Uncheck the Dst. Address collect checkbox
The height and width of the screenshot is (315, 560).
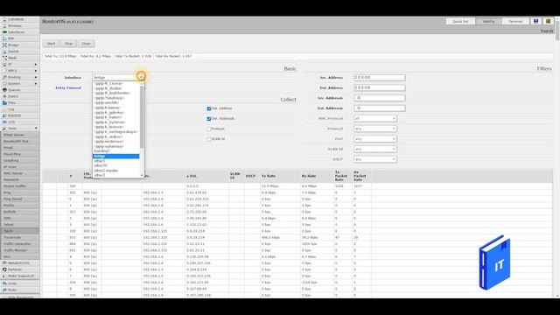(x=209, y=108)
